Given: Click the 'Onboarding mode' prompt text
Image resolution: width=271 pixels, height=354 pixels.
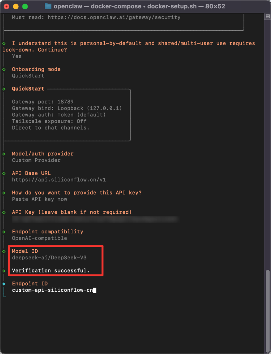Looking at the screenshot, I should tap(36, 69).
